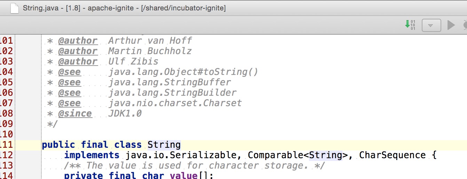
Task: Click the @author tag before Ulf Zibis
Action: point(78,61)
